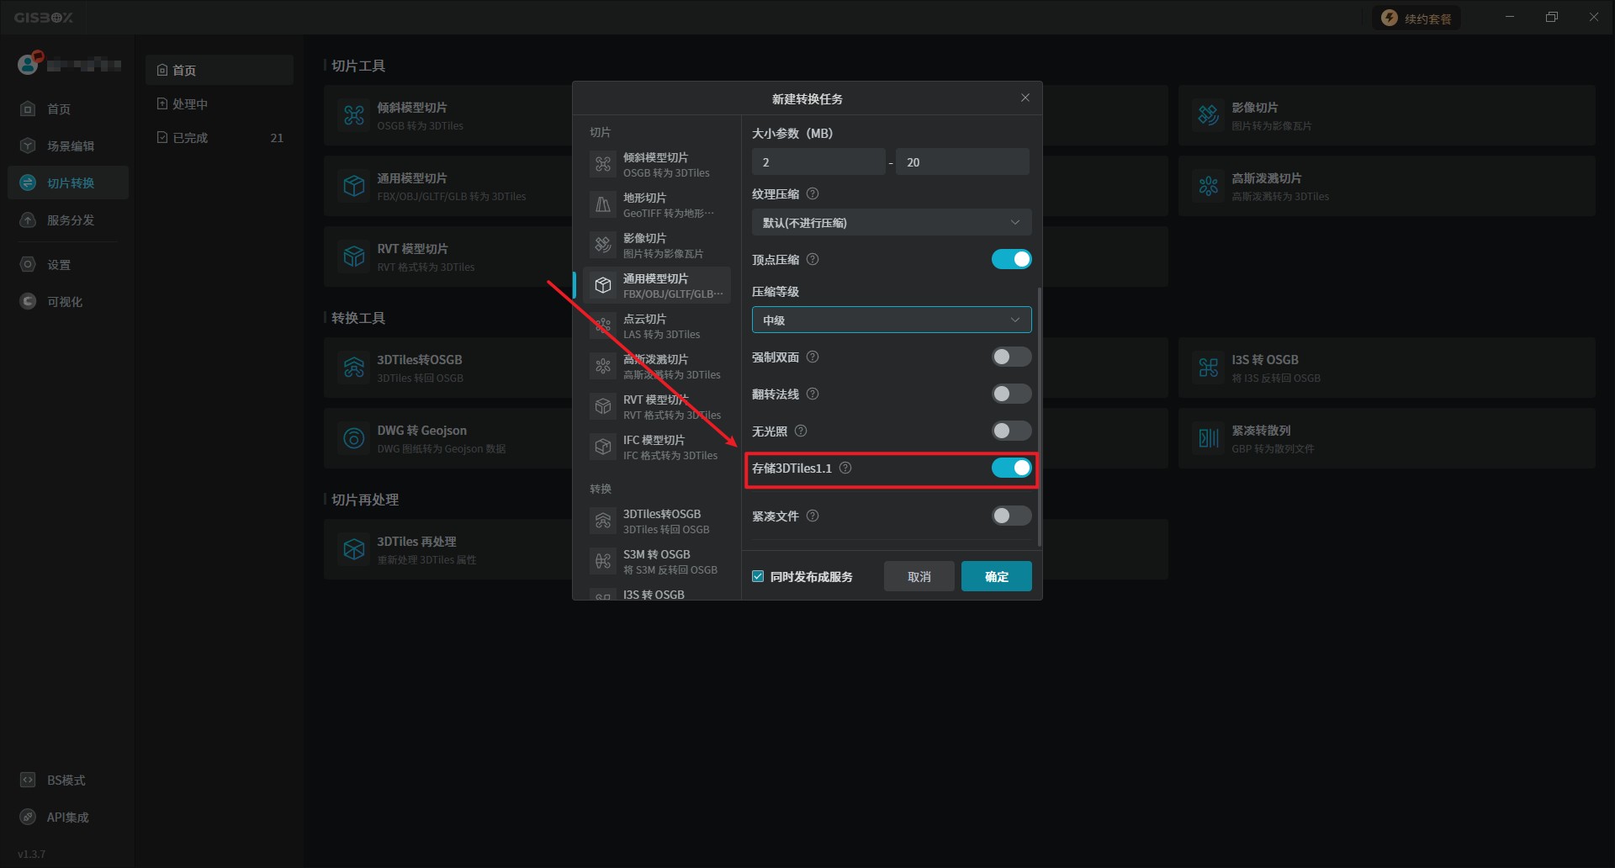Viewport: 1615px width, 868px height.
Task: Click the minimum size field showing 2
Action: (818, 162)
